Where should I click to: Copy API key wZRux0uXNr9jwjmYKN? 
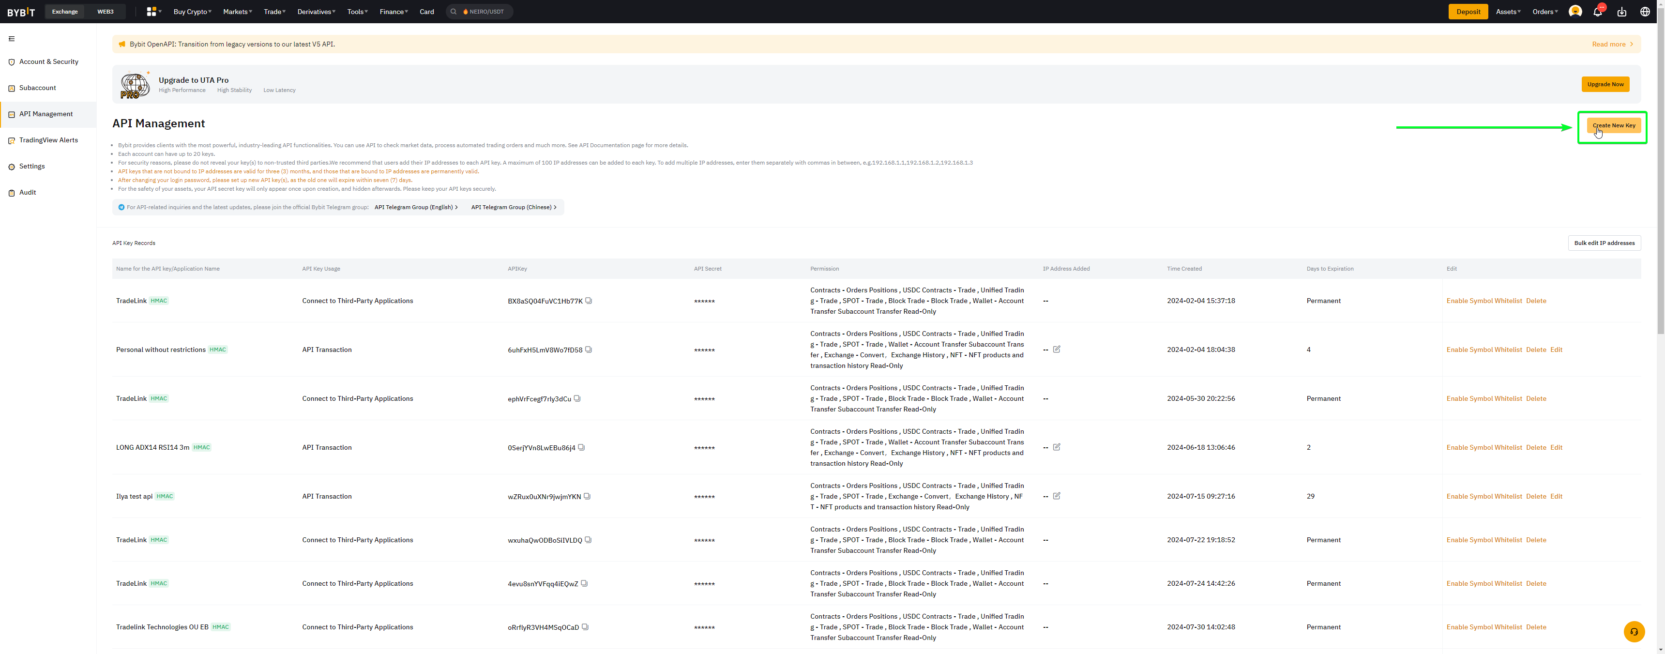[588, 496]
